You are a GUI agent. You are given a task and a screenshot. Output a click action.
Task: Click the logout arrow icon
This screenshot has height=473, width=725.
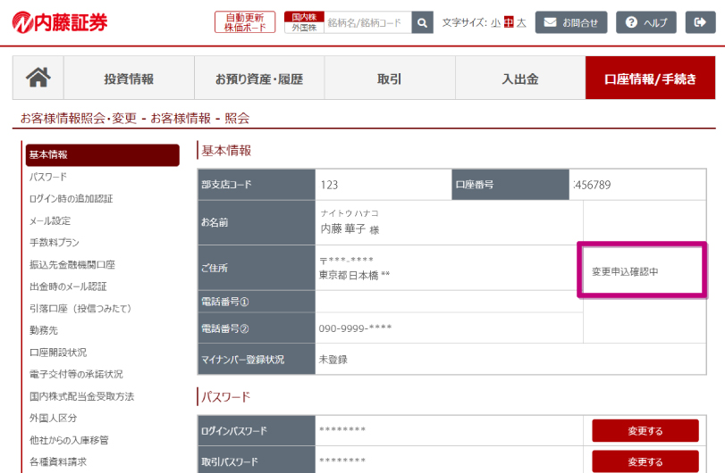click(x=700, y=22)
